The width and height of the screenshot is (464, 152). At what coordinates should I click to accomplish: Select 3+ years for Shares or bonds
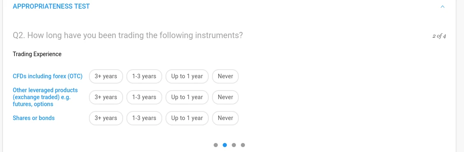[x=106, y=118]
